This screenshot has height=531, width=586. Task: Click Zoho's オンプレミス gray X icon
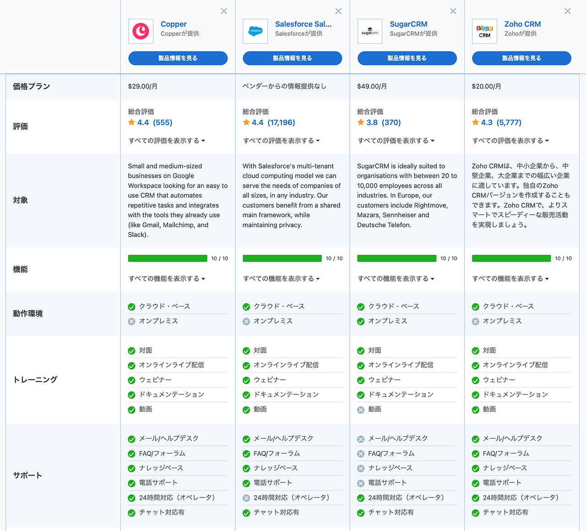click(476, 322)
